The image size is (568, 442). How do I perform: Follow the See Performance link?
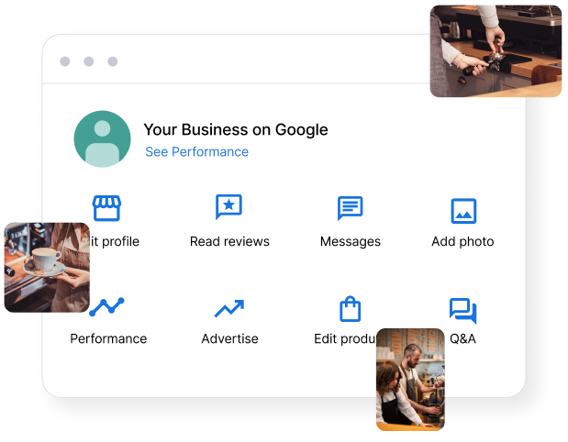(196, 151)
